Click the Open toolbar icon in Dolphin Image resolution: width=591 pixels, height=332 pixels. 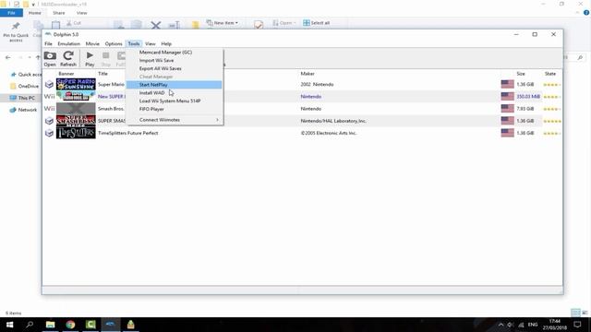(50, 59)
